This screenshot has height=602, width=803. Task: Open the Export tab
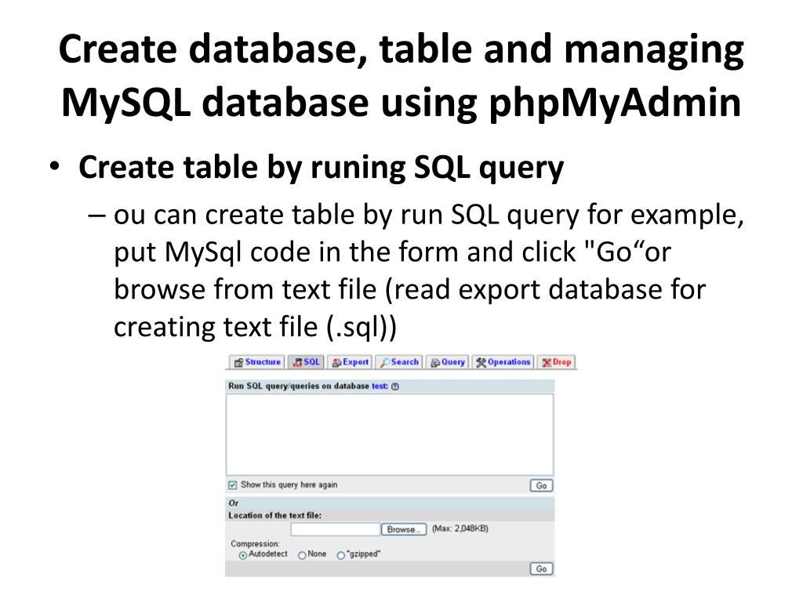click(351, 362)
